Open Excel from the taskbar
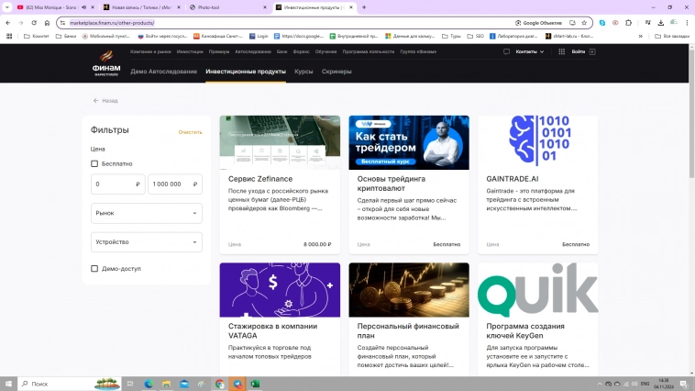The width and height of the screenshot is (695, 391). (x=255, y=384)
